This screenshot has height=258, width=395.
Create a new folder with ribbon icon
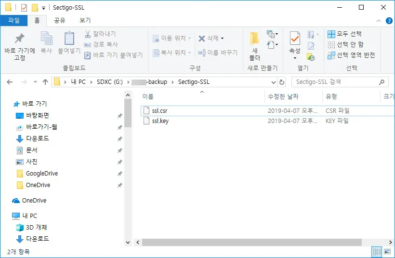coord(255,39)
